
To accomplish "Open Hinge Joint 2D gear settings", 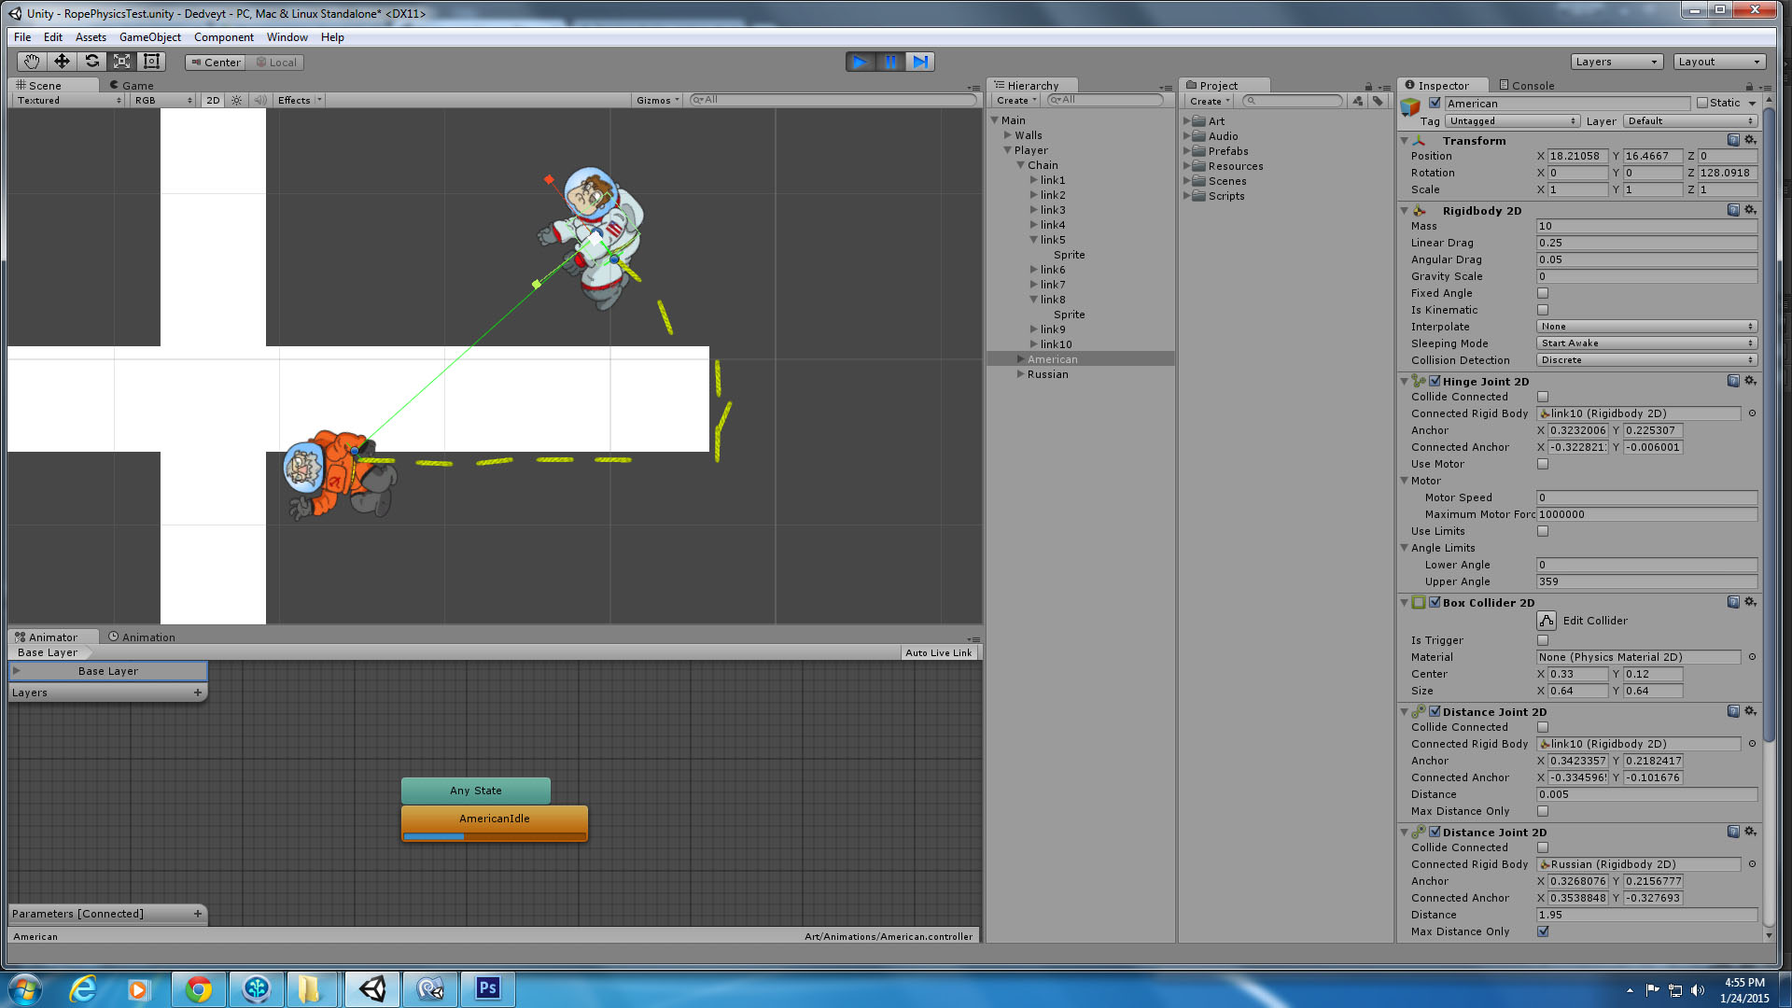I will 1750,381.
